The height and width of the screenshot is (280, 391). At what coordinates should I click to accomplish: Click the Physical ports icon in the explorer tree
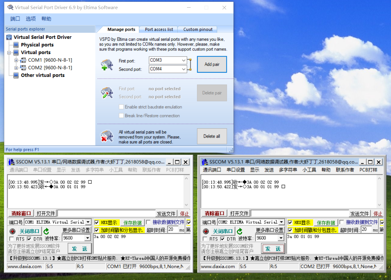16,45
